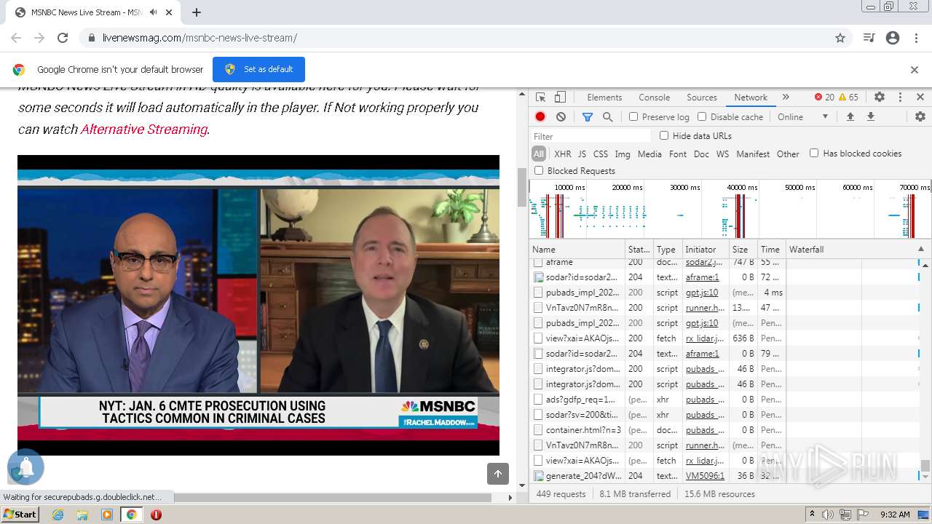Screen dimensions: 932x524
Task: Open Internet Explorer from taskbar
Action: [x=58, y=515]
